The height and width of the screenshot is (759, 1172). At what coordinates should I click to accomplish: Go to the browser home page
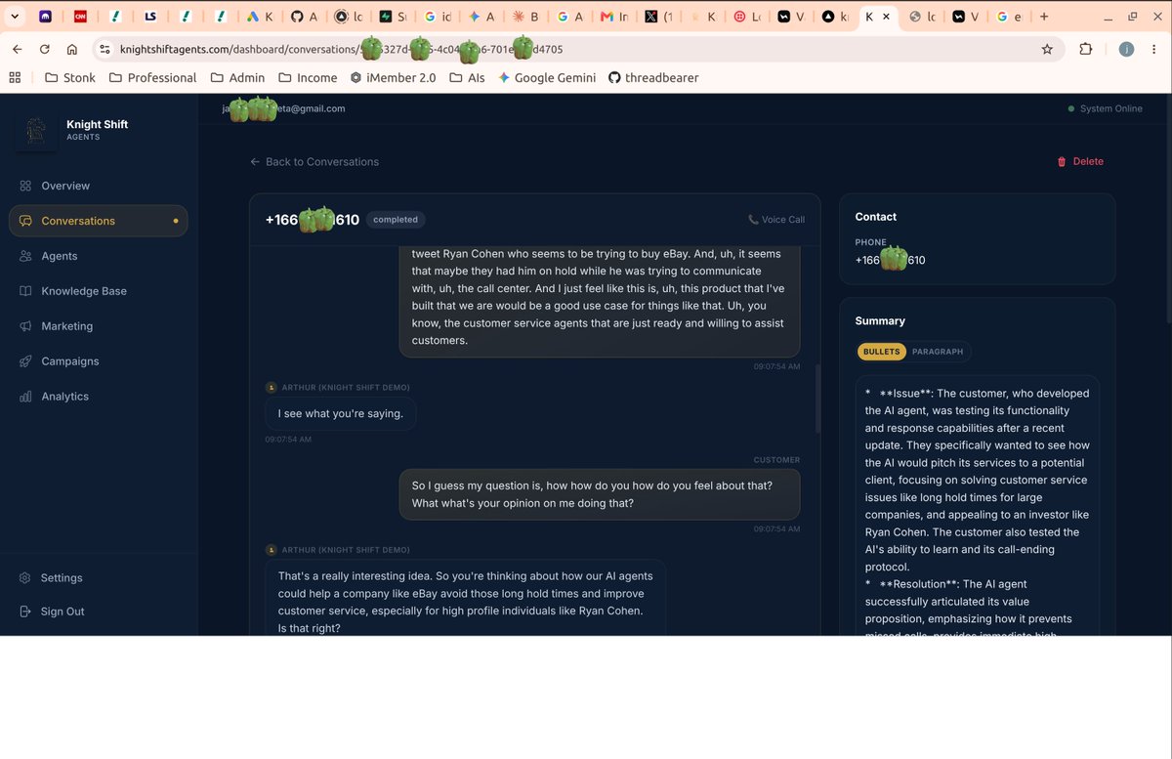point(72,49)
